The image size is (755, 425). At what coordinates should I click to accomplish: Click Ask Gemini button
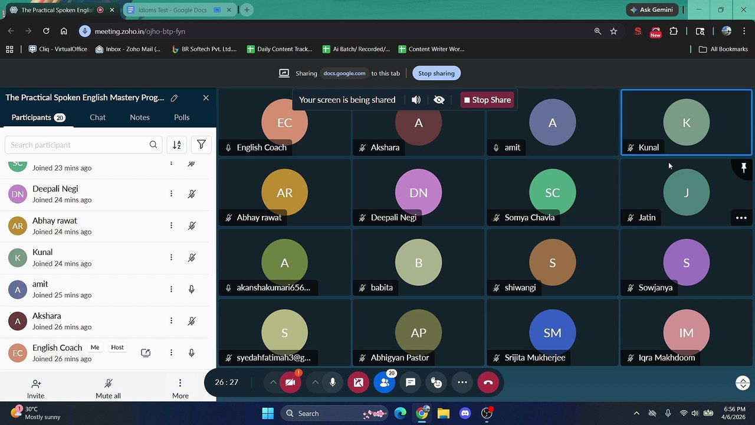click(652, 10)
